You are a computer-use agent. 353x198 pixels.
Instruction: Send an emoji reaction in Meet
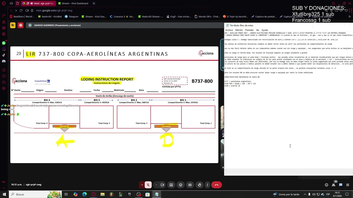tap(181, 185)
